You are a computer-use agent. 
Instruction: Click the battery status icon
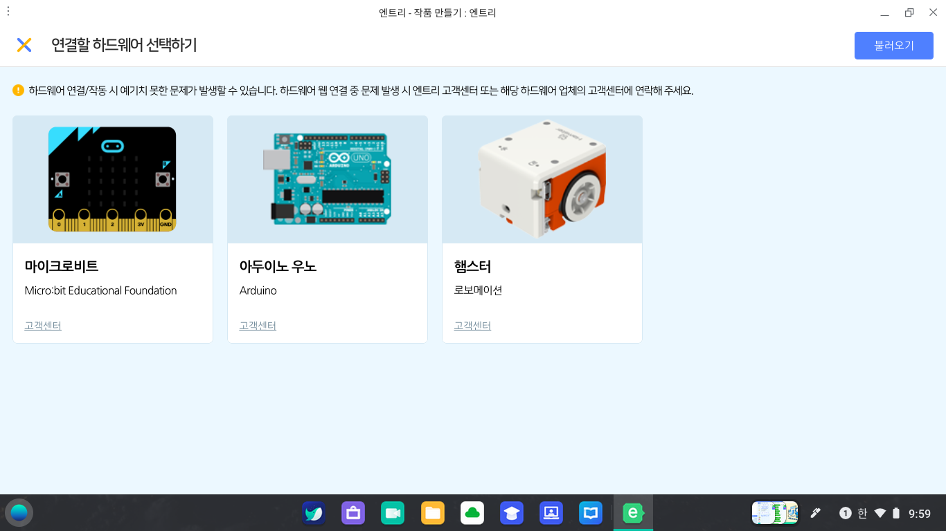tap(896, 513)
